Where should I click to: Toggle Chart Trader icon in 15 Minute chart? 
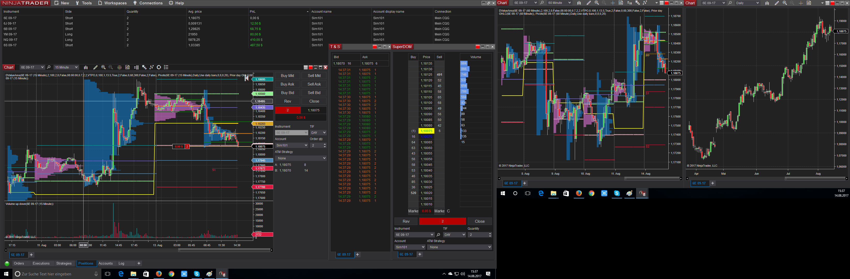click(136, 67)
